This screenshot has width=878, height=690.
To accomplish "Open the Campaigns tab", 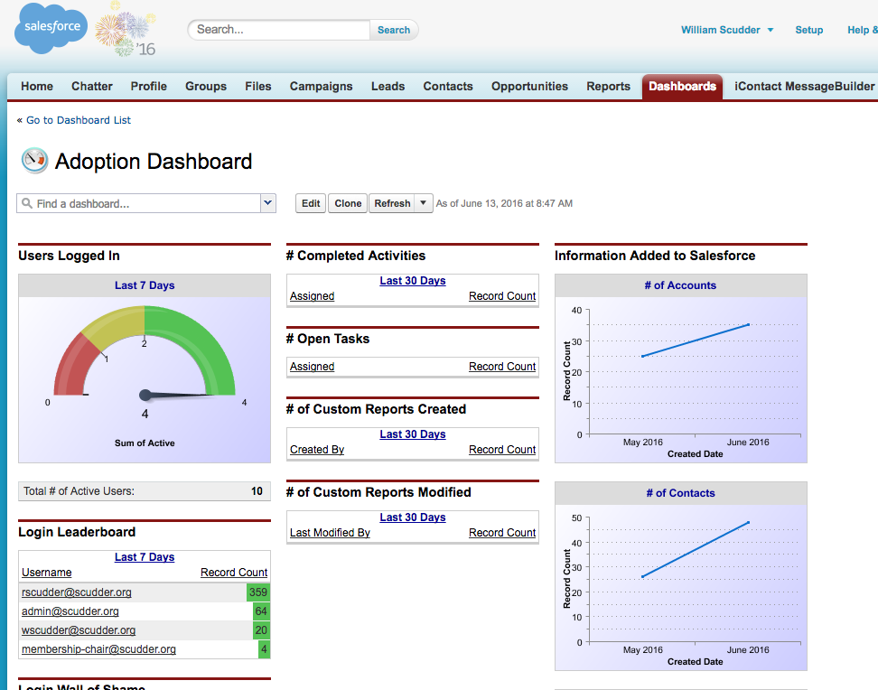I will click(321, 87).
